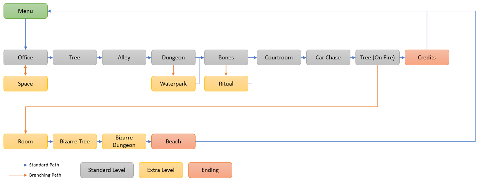Click the Bizarre Tree node
The image size is (481, 184).
[x=75, y=141]
